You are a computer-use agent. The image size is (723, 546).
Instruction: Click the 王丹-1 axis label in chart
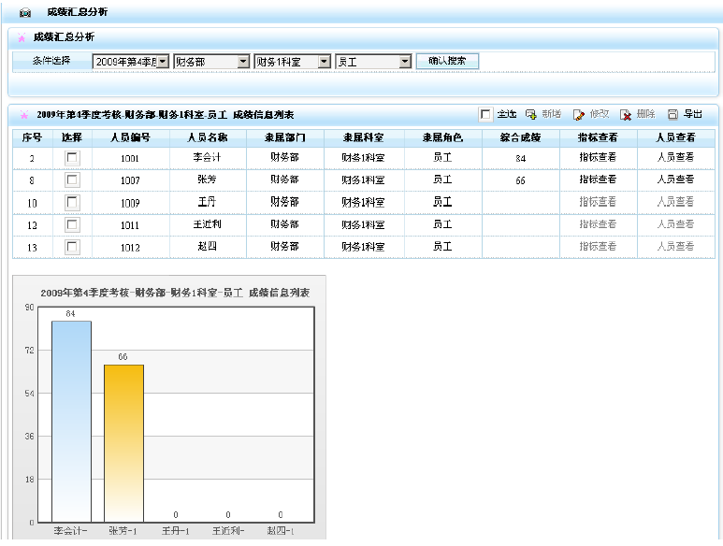pyautogui.click(x=176, y=531)
